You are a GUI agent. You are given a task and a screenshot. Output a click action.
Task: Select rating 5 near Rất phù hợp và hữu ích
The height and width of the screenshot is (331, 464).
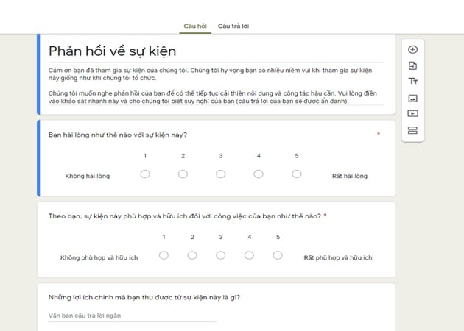point(277,255)
